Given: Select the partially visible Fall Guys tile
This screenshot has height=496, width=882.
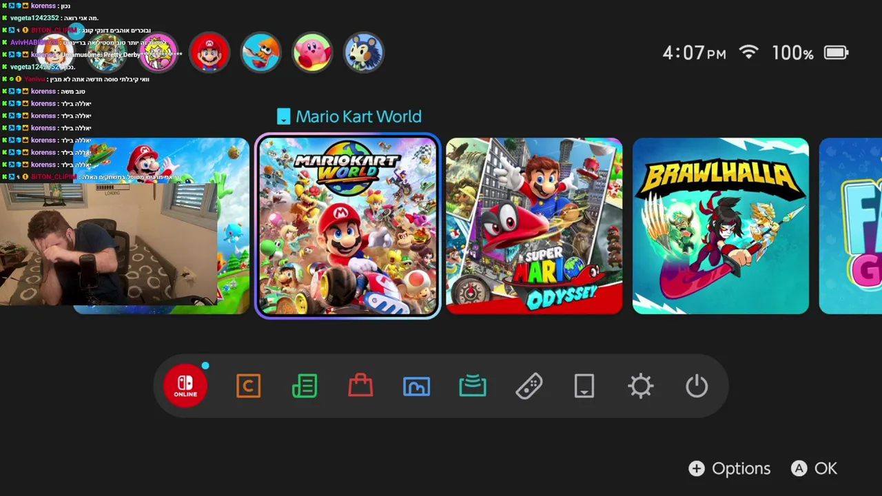Looking at the screenshot, I should click(x=850, y=226).
